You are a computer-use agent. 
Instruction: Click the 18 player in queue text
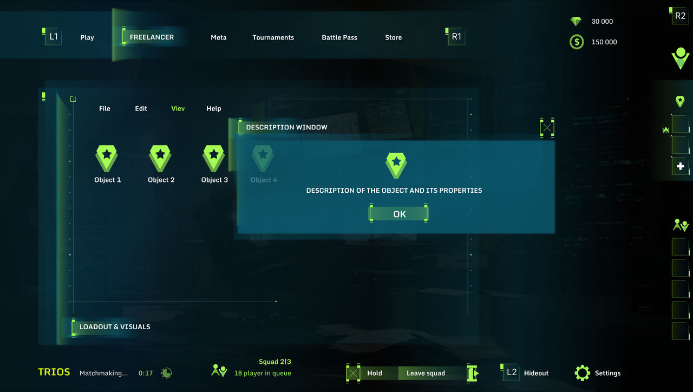tap(263, 373)
